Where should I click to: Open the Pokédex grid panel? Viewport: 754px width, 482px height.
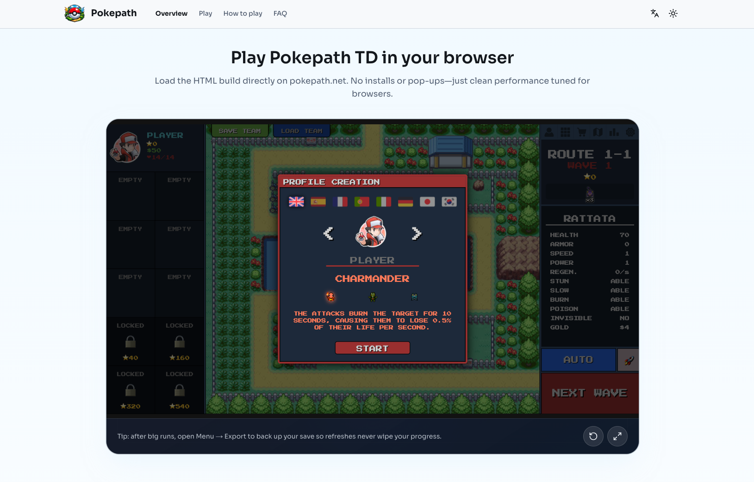pyautogui.click(x=565, y=132)
